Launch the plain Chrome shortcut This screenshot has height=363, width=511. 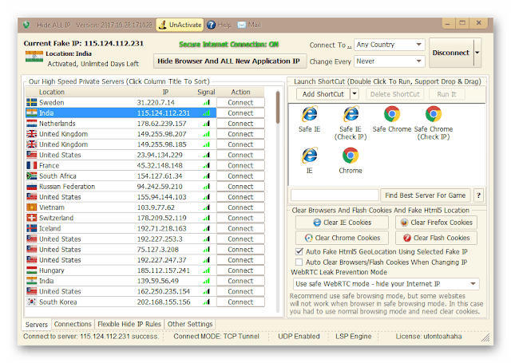pos(351,160)
